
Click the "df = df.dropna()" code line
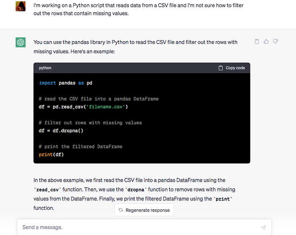click(x=61, y=131)
